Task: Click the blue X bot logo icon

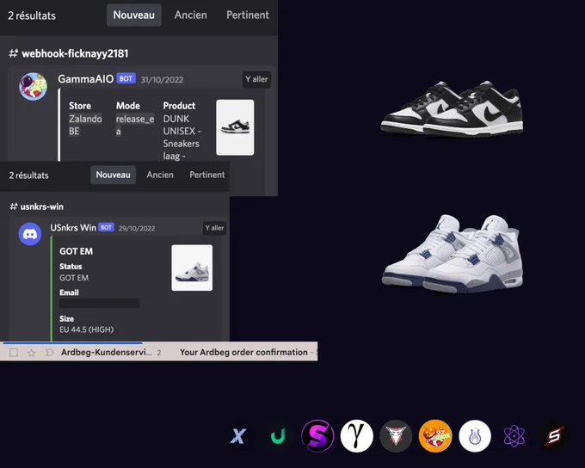Action: pyautogui.click(x=238, y=436)
